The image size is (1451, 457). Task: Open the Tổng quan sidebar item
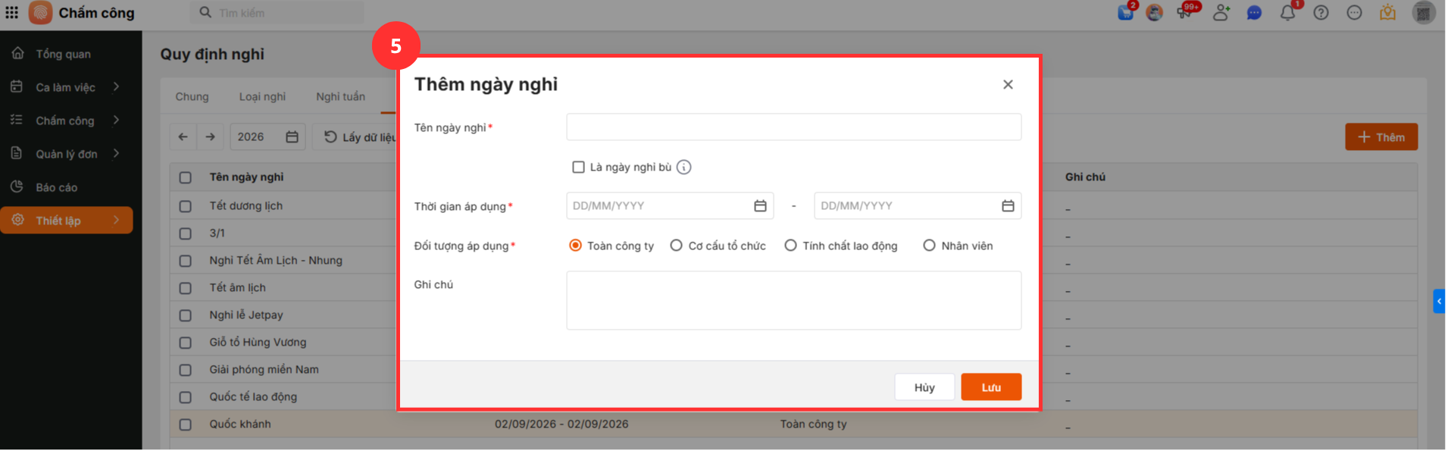[x=63, y=54]
